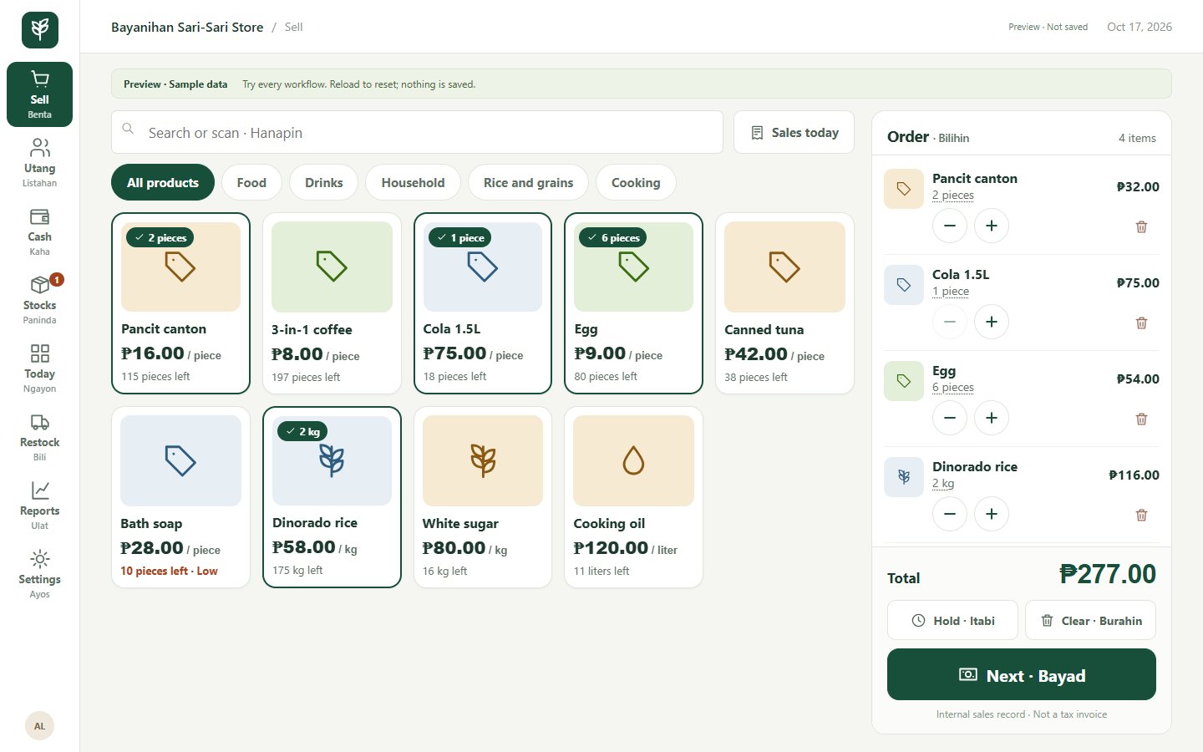This screenshot has width=1203, height=752.
Task: Remove Pancit canton from the order
Action: point(1141,226)
